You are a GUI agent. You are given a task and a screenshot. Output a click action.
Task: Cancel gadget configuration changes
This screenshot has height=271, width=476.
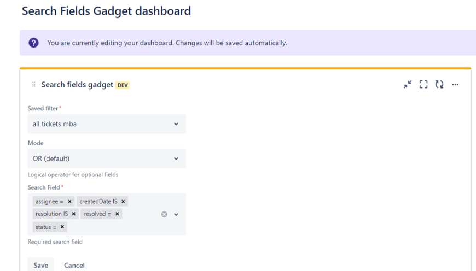coord(74,265)
